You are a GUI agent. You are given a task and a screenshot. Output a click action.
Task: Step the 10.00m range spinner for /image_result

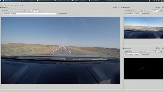tap(39, 11)
